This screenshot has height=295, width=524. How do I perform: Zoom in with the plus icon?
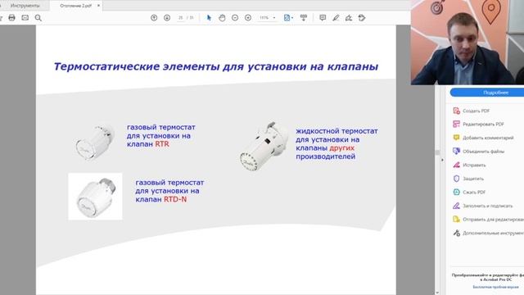click(248, 18)
